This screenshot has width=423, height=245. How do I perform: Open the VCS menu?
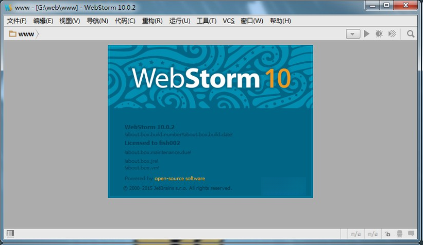point(228,21)
